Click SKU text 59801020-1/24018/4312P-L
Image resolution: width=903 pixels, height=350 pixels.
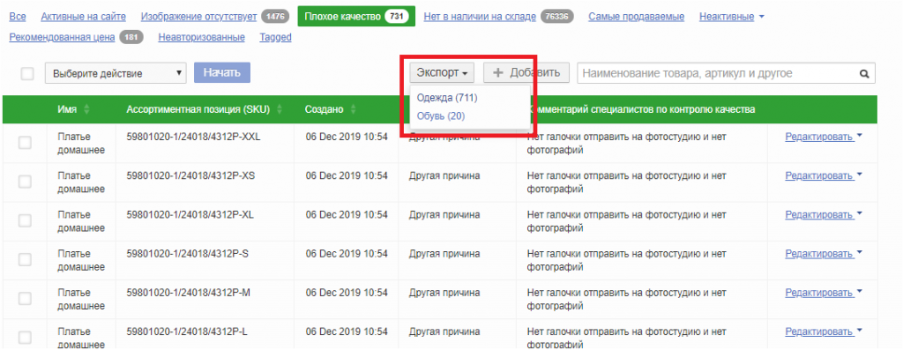[188, 332]
